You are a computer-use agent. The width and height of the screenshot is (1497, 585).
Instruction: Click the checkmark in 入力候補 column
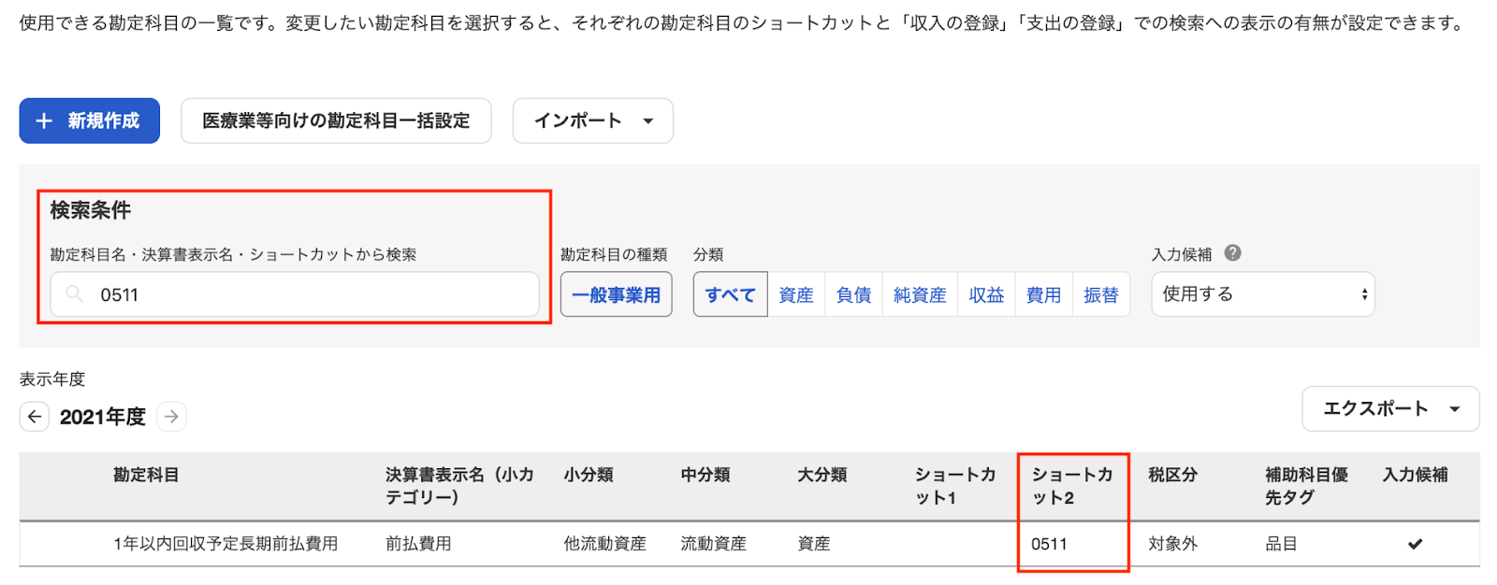(1415, 544)
